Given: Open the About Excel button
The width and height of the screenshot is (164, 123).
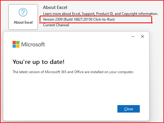Looking at the screenshot, I should [23, 17].
